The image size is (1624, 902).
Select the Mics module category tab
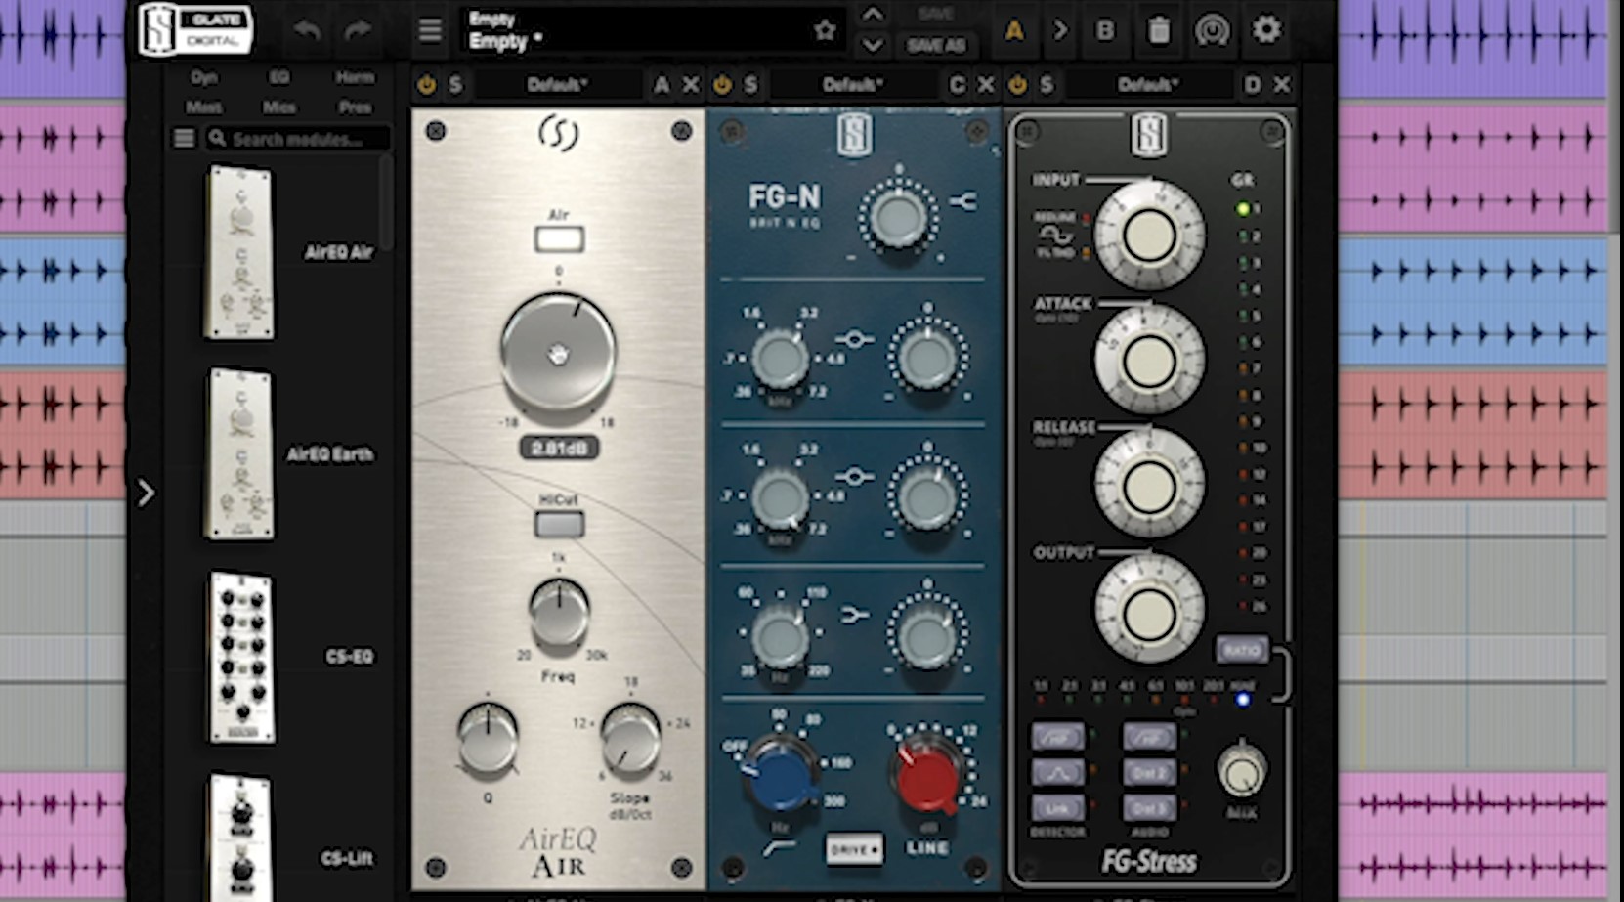pyautogui.click(x=279, y=107)
